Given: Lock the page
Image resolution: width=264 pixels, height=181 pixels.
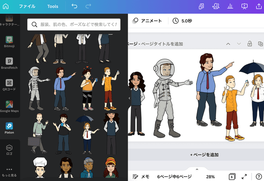Looking at the screenshot, I should coord(250,44).
